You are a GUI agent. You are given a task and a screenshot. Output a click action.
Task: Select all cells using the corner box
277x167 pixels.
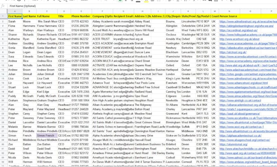coord(4,11)
